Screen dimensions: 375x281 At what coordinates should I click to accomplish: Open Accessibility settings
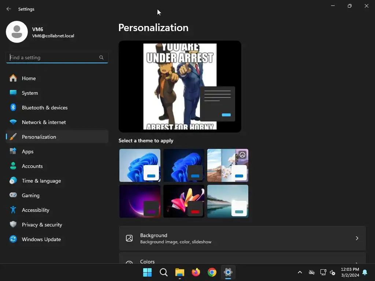[x=57, y=210]
